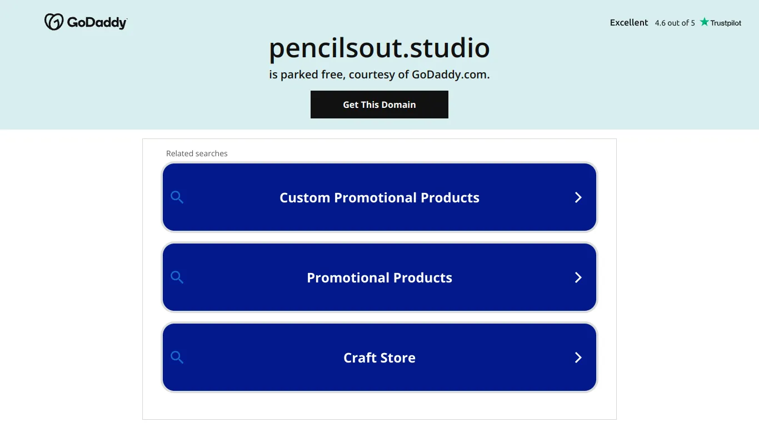Screen dimensions: 759x427
Task: Click the Get This Domain button
Action: click(x=379, y=105)
